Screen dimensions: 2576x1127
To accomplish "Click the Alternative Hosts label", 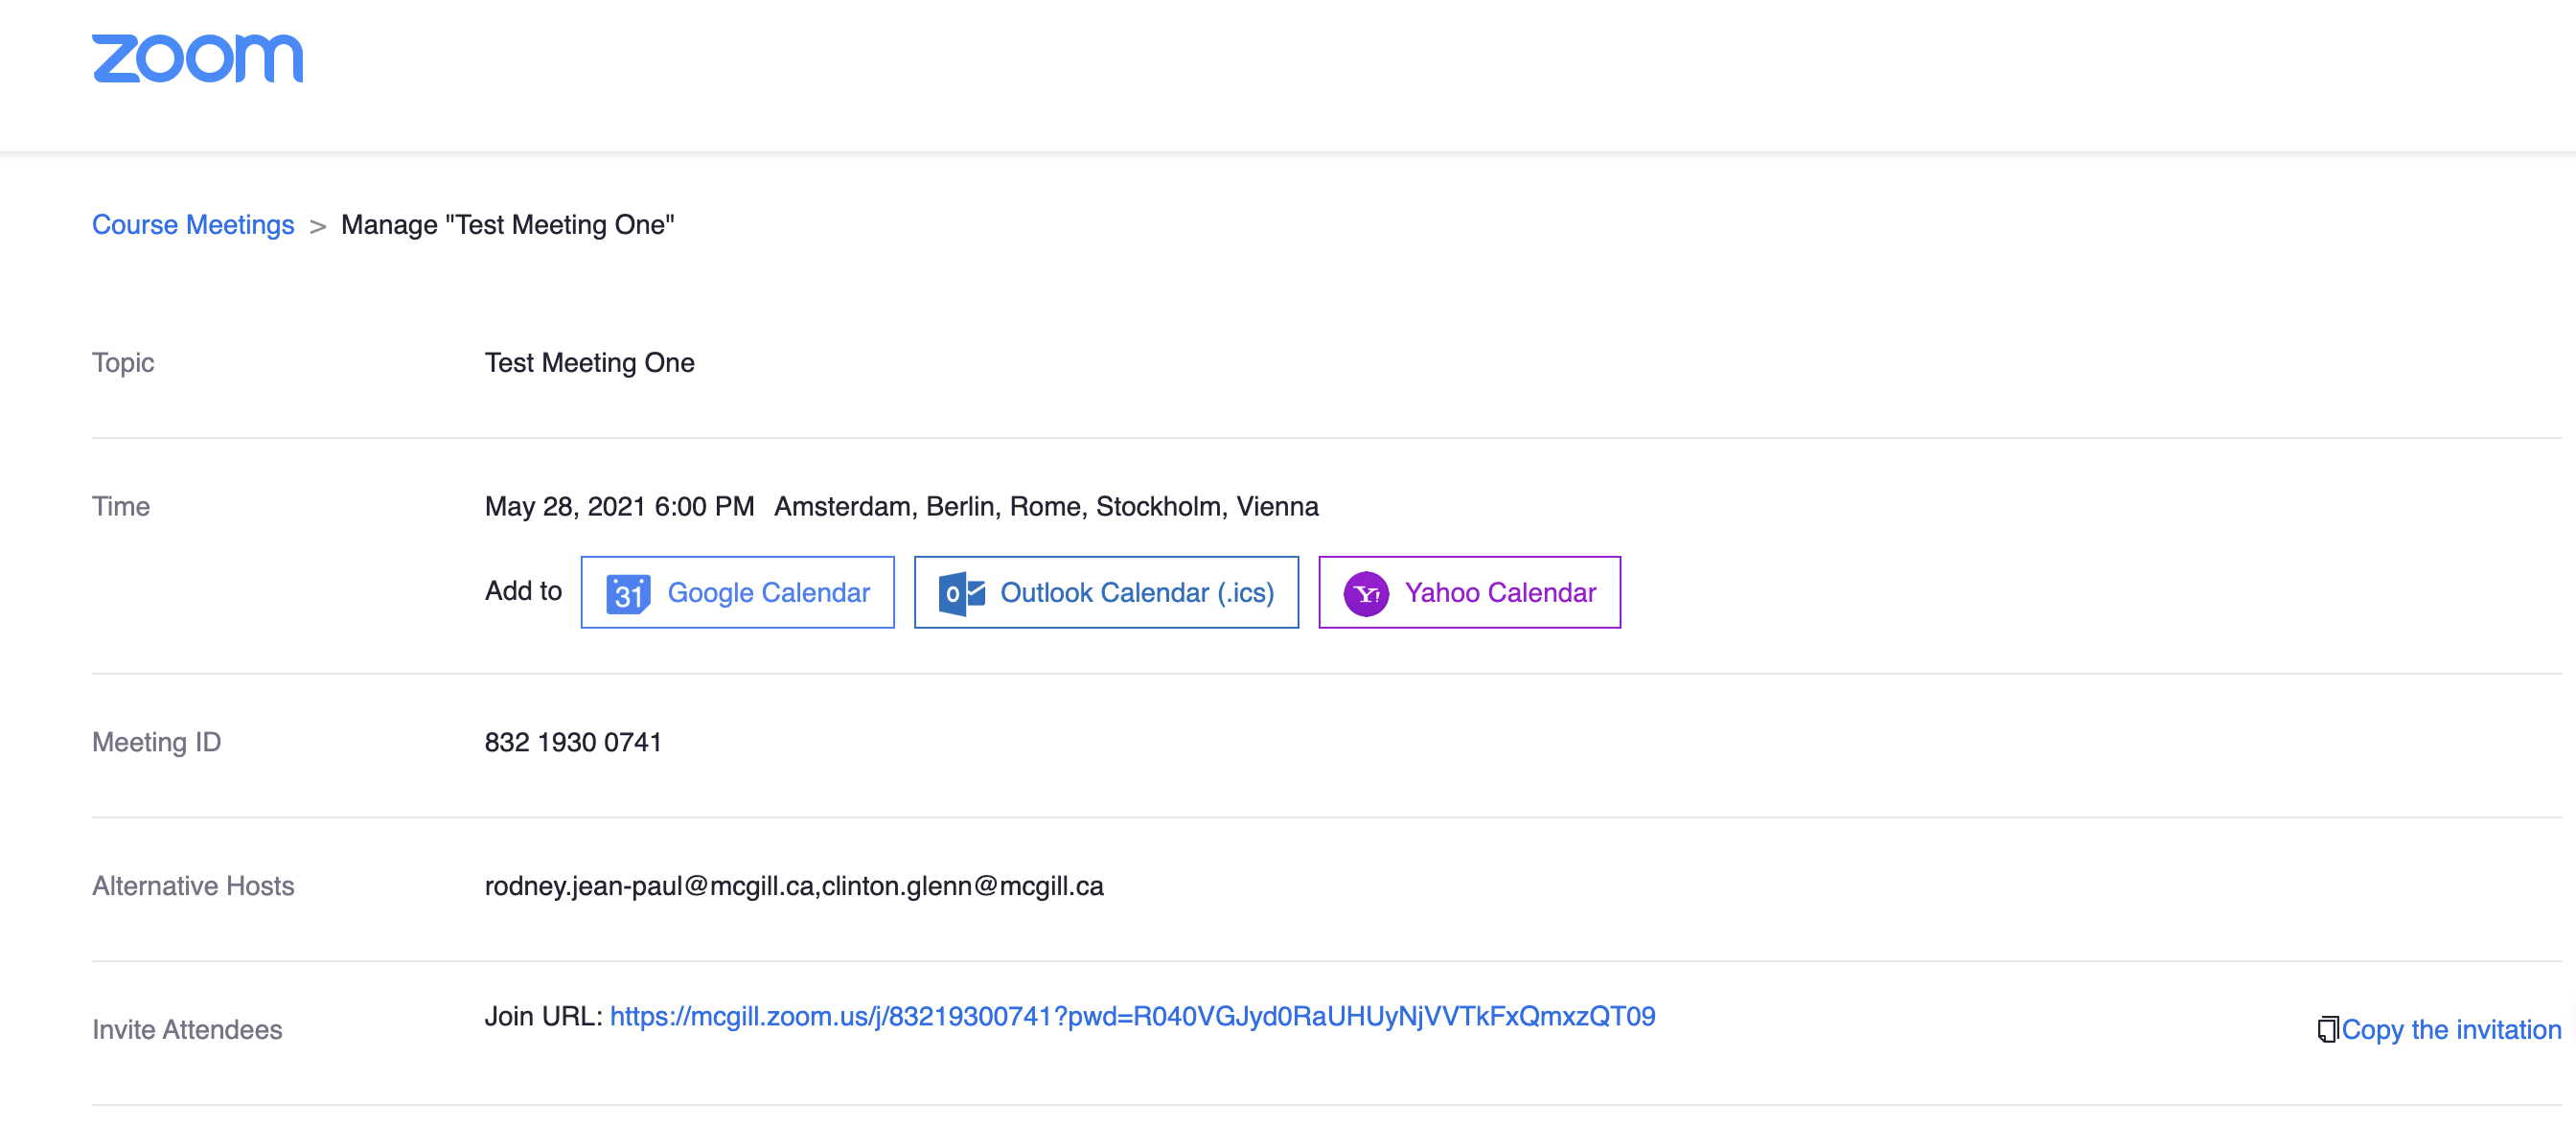I will click(x=193, y=886).
